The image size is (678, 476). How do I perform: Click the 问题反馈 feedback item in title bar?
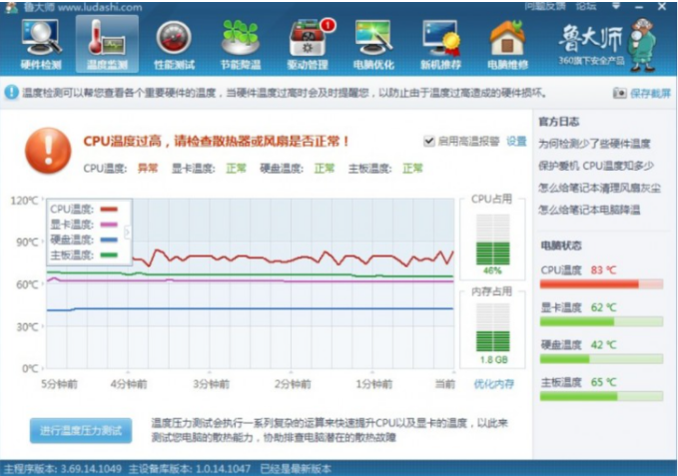tap(544, 6)
